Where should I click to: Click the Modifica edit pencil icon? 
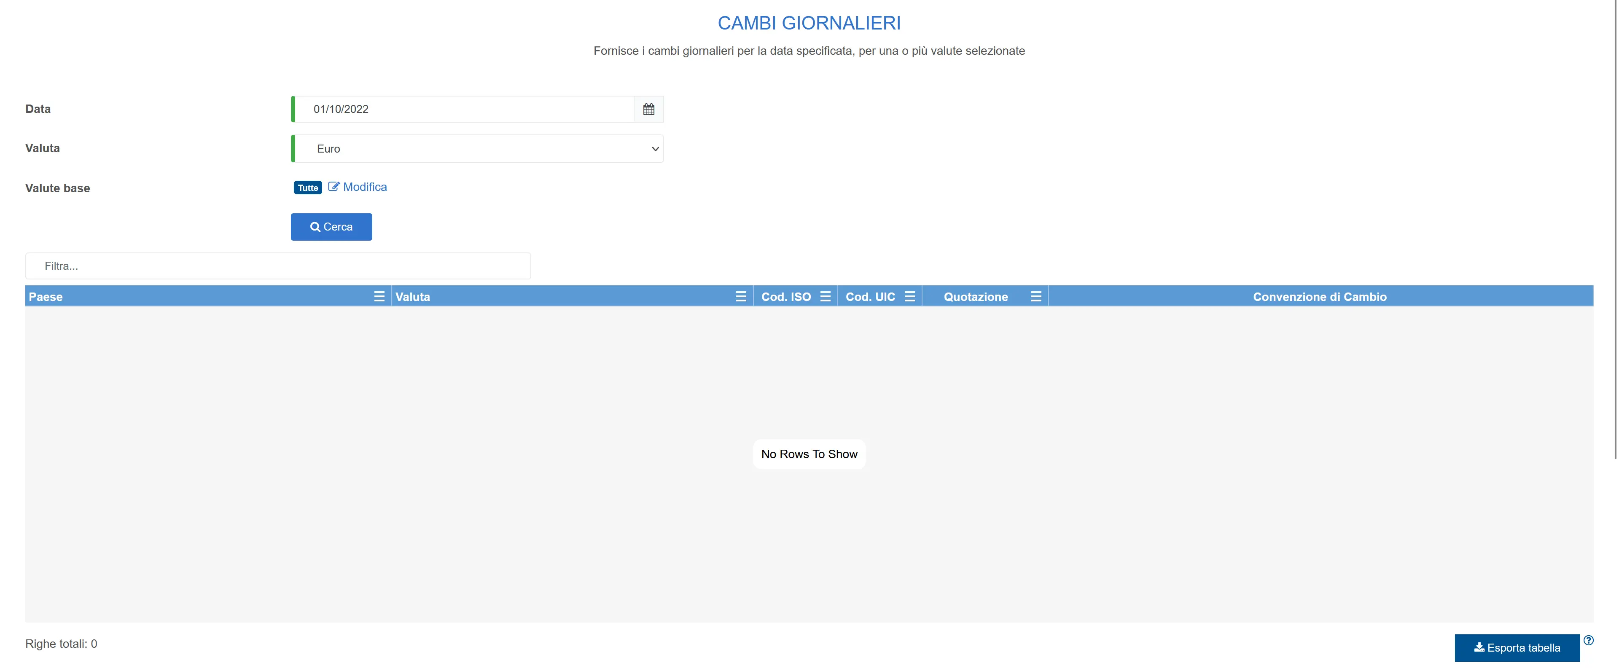pyautogui.click(x=334, y=187)
